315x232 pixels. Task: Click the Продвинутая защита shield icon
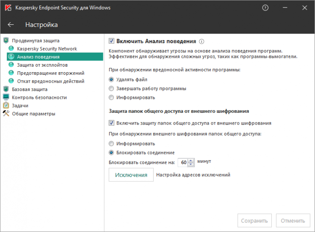point(6,41)
